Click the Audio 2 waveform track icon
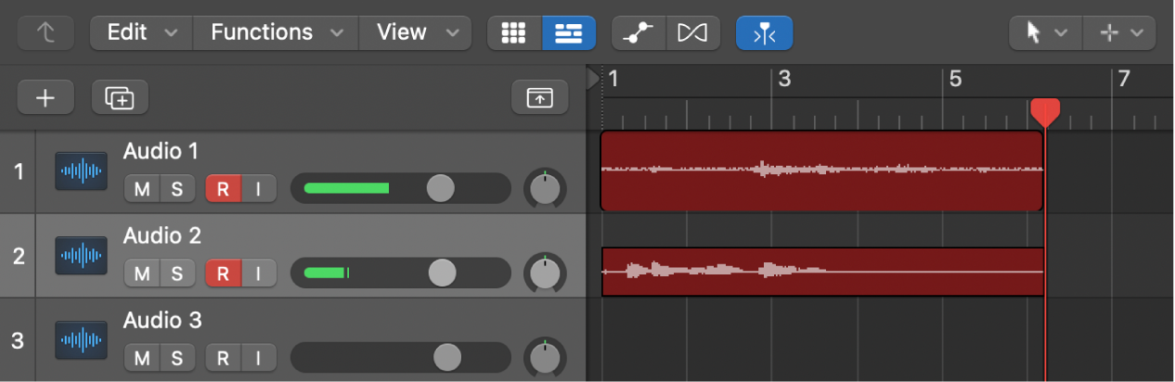 (81, 255)
